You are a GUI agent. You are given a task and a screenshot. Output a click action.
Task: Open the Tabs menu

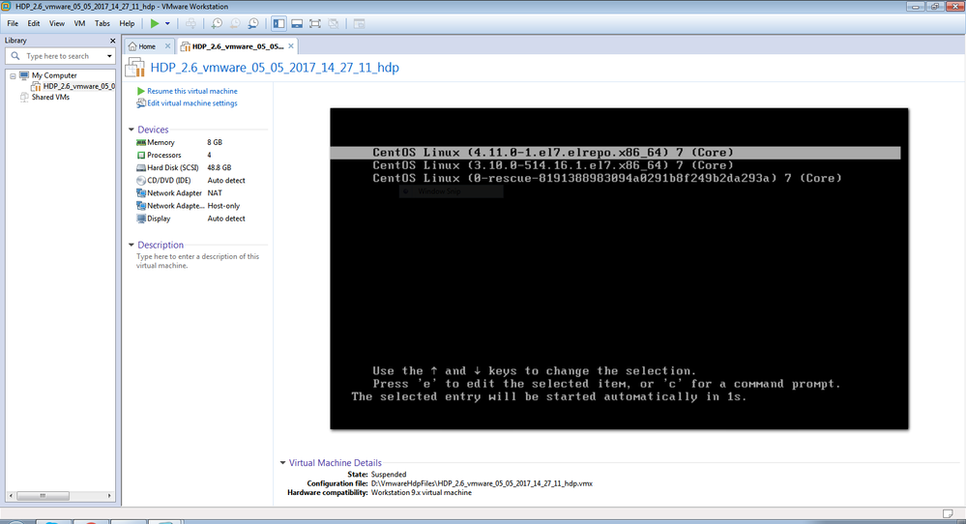click(x=102, y=23)
